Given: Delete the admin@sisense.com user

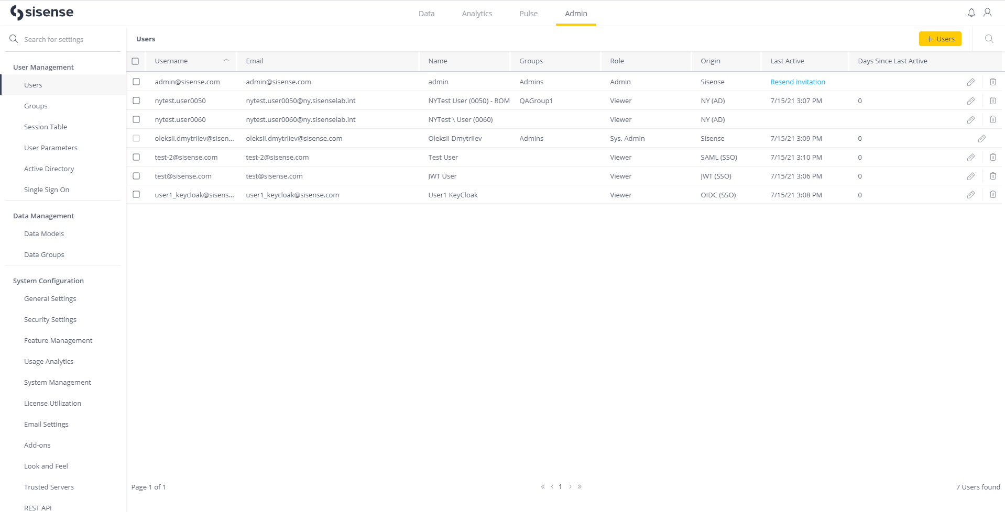Looking at the screenshot, I should pos(993,82).
